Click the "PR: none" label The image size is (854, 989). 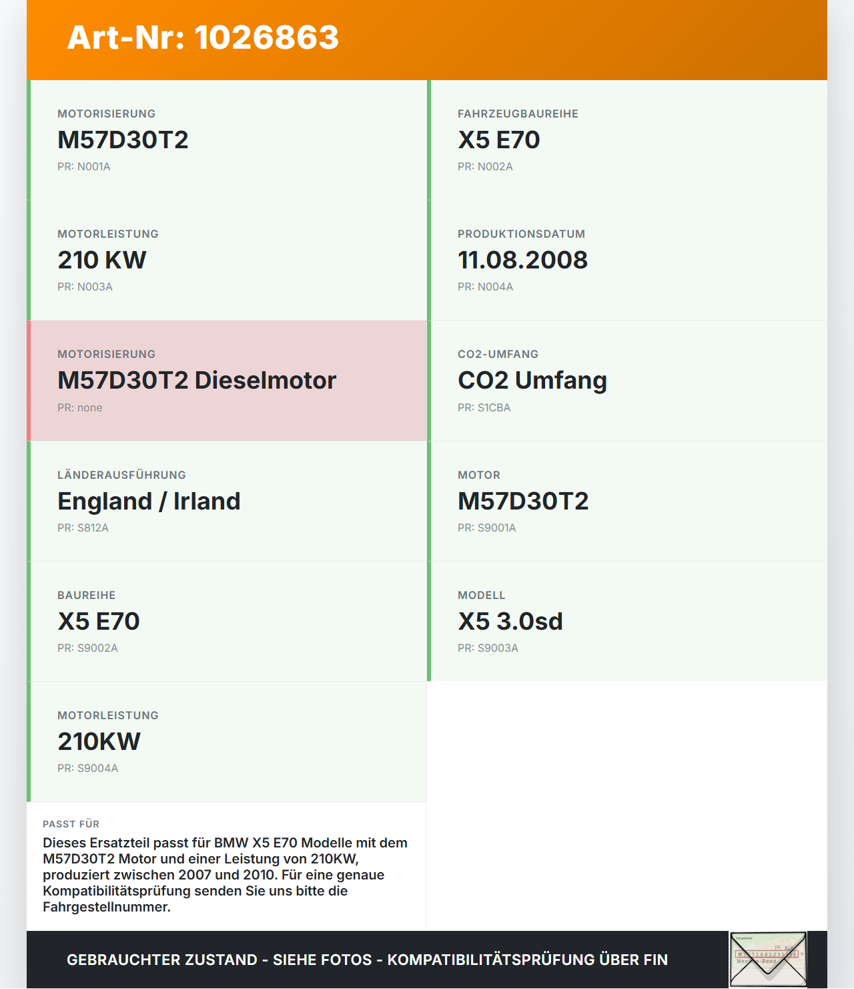[80, 407]
